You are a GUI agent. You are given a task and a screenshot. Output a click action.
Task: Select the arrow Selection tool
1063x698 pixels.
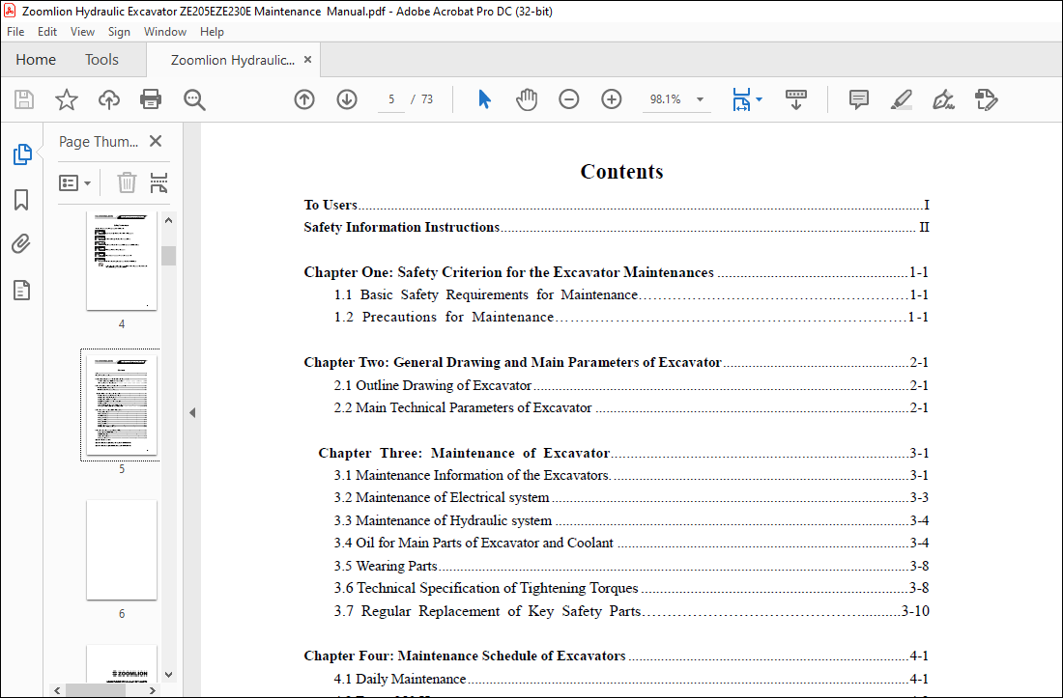(x=484, y=99)
